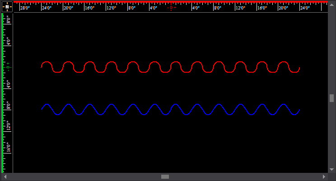Click the 28'0" mark on the horizontal ruler
Image resolution: width=336 pixels, height=181 pixels.
coord(25,8)
